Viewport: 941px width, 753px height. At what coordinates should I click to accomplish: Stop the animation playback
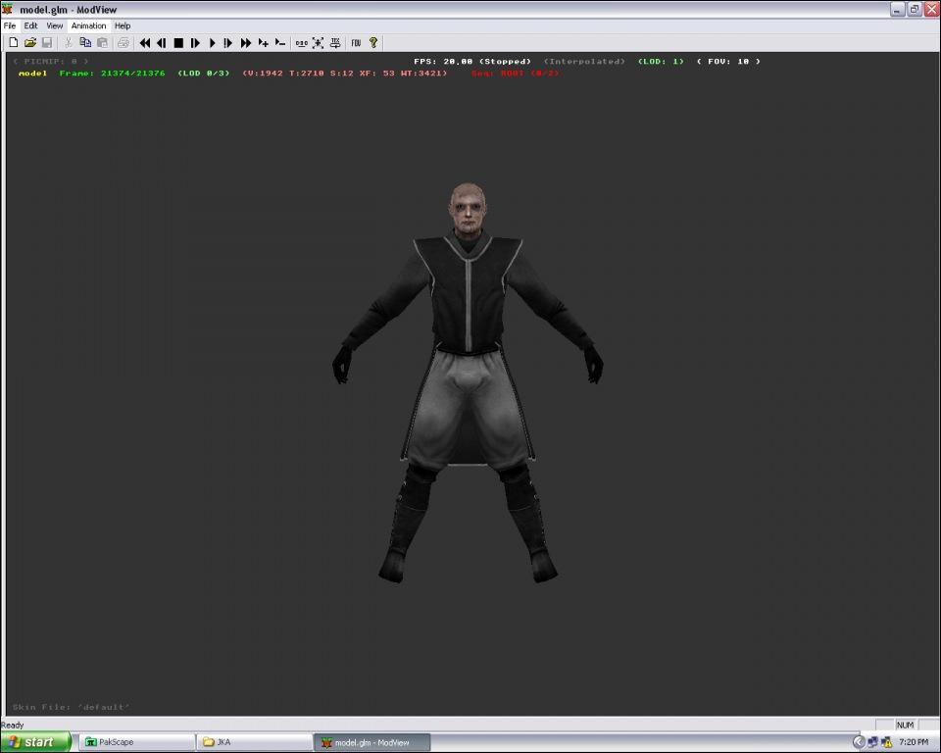coord(178,43)
